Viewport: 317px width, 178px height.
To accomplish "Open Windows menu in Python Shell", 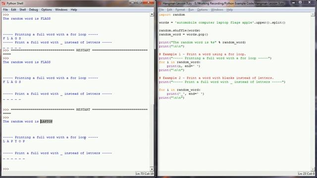I will (61, 10).
